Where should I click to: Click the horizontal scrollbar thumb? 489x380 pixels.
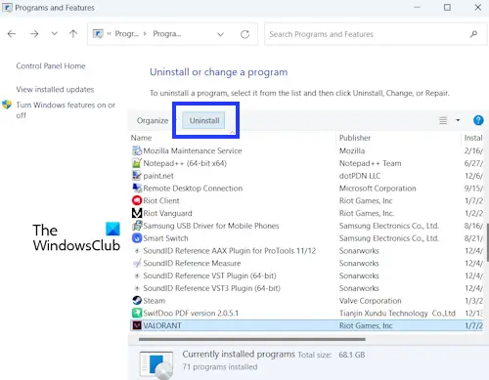click(x=251, y=339)
